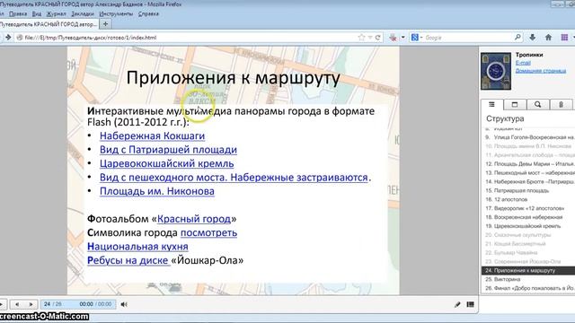Show the outline (list) tab in the side panel

[x=491, y=105]
